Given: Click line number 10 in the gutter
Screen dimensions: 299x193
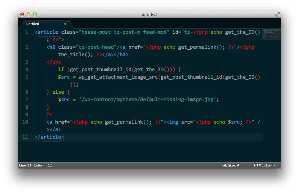Looking at the screenshot, I should pyautogui.click(x=25, y=122).
